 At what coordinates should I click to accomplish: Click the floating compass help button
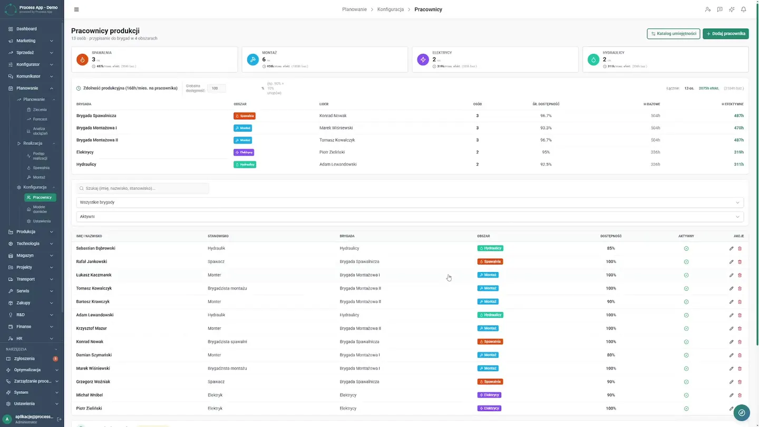coord(742,413)
